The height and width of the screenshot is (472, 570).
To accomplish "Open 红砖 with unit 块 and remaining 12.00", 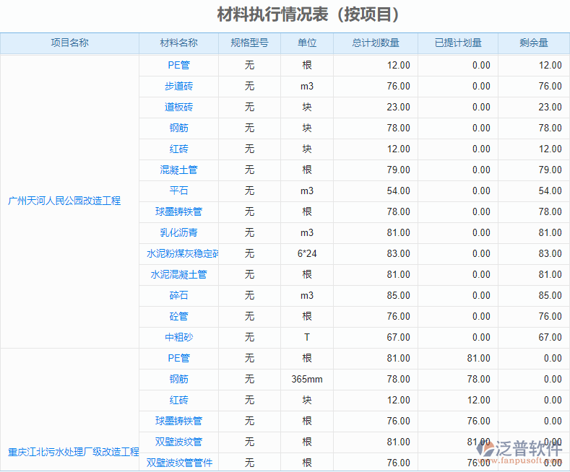I will [x=178, y=149].
